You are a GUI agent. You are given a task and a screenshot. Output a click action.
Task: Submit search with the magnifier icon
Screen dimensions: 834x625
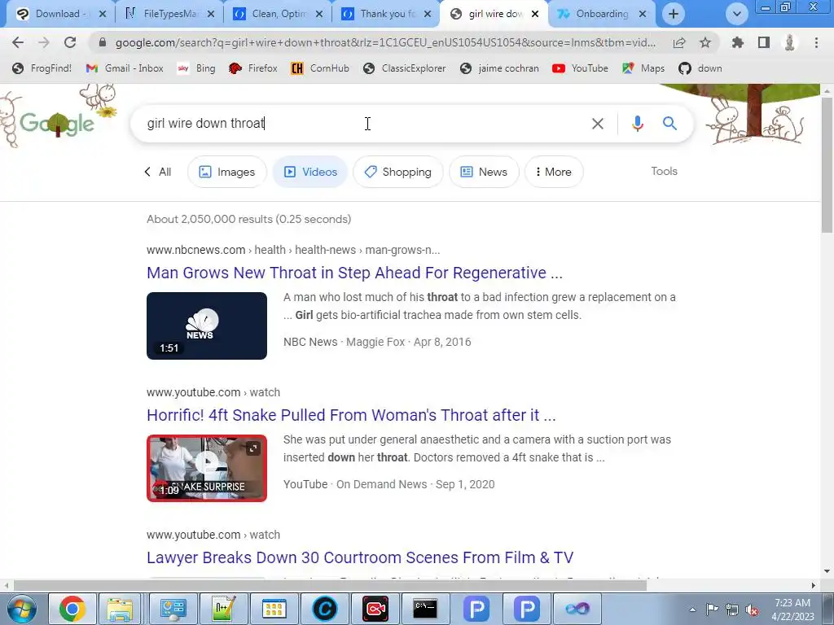(669, 124)
